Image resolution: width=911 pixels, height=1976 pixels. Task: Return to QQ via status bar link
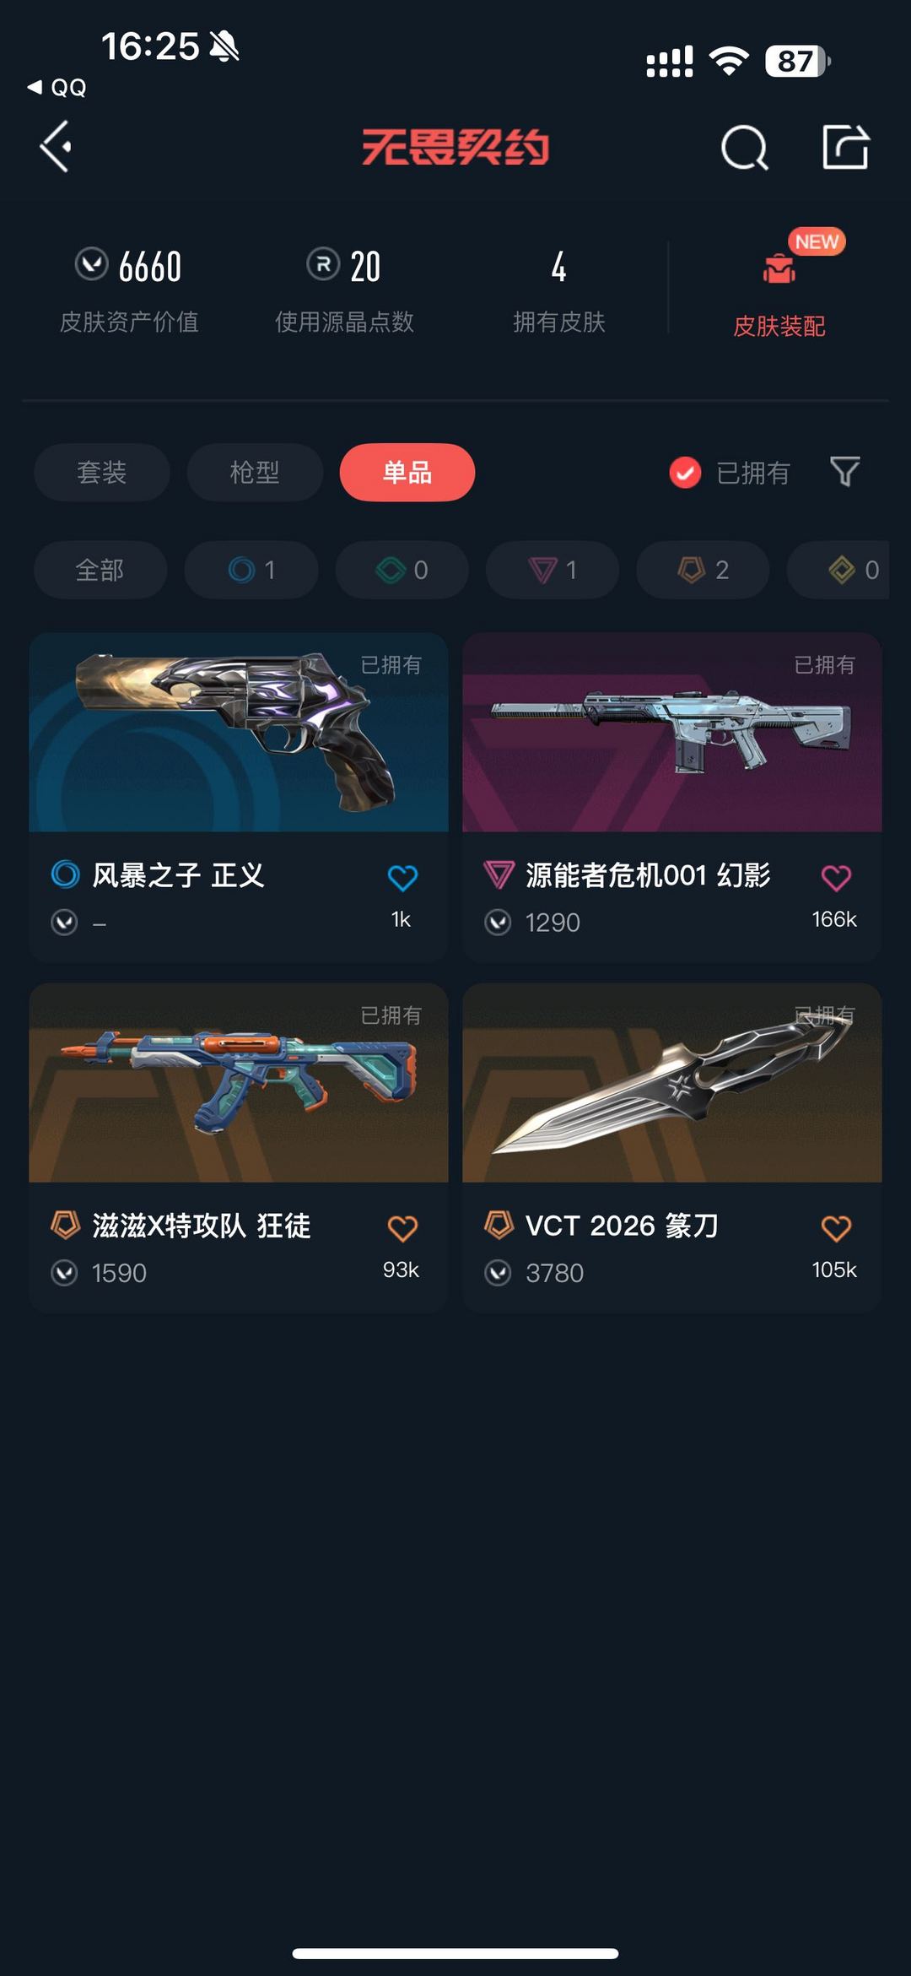pyautogui.click(x=57, y=87)
